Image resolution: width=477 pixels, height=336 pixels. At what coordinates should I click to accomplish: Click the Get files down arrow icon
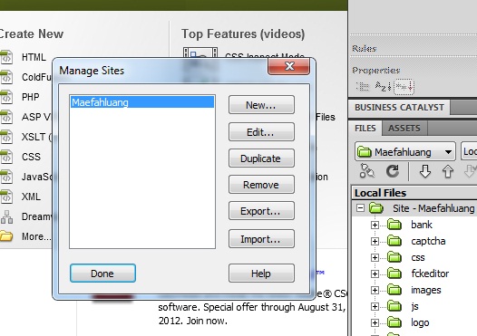[x=425, y=171]
